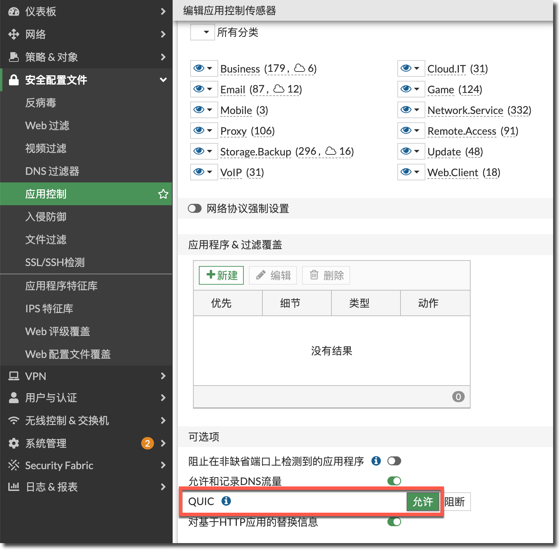
Task: Click the Network.Service category link
Action: coord(465,110)
